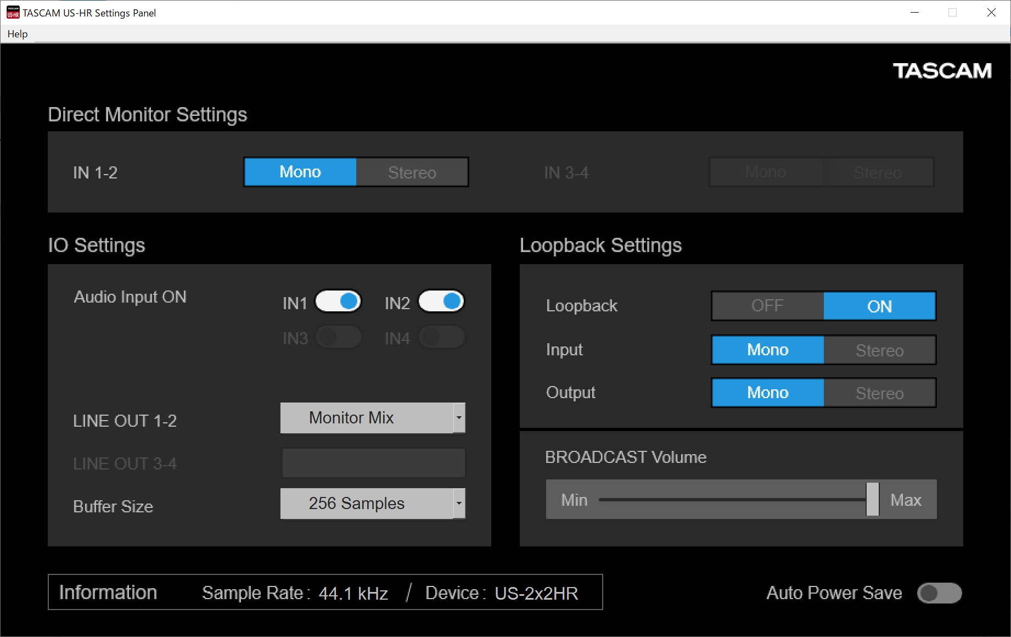Select disabled Mono option for IN 3-4
Screen dimensions: 1011x637
coord(766,172)
